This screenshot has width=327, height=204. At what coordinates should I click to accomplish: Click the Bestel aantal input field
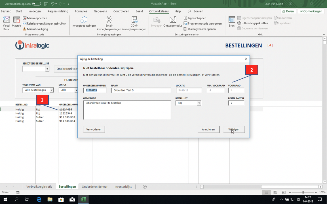click(236, 103)
